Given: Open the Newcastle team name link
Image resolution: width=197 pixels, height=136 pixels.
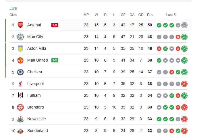Looking at the screenshot, I should [x=36, y=119].
